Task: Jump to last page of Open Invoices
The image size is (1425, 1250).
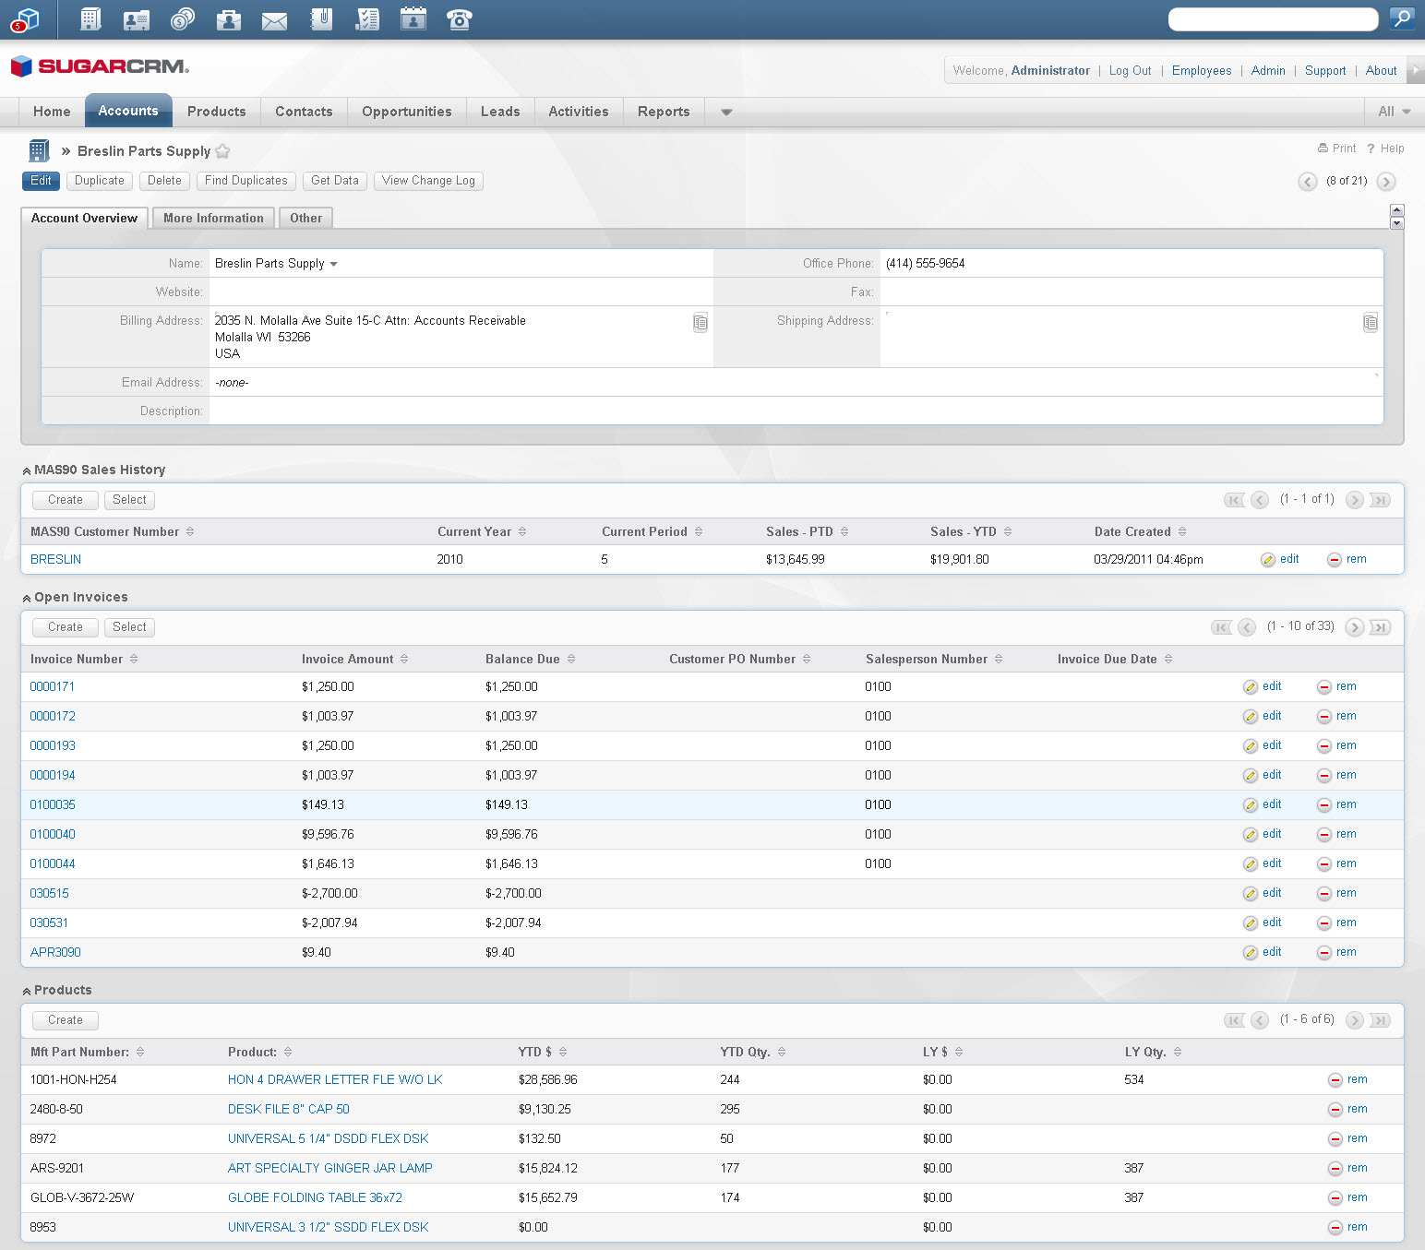Action: [1380, 627]
